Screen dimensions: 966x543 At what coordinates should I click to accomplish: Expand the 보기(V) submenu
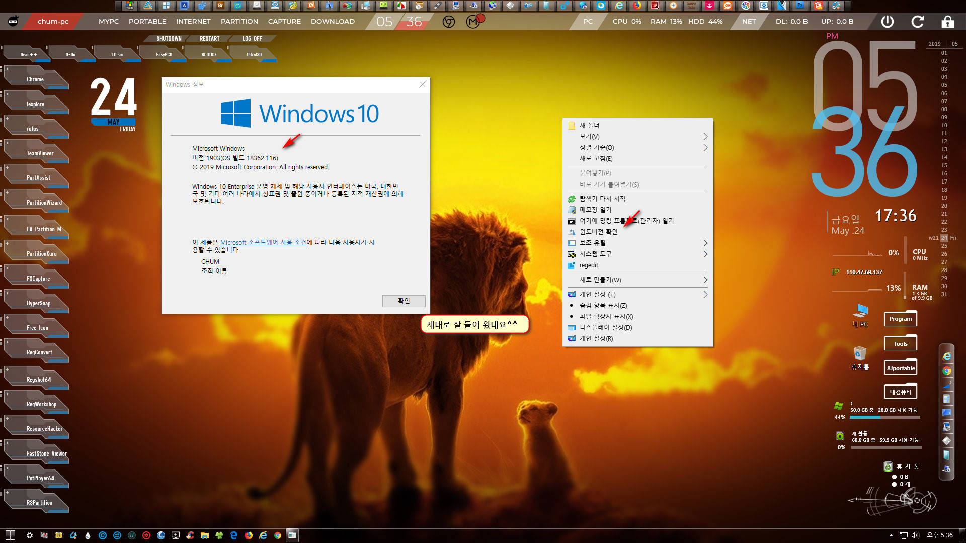pyautogui.click(x=637, y=136)
